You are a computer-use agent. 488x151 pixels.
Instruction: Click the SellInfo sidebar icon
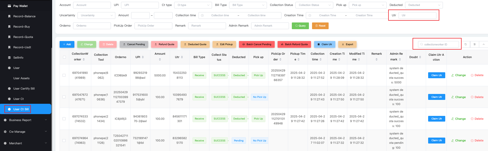[x=9, y=58]
